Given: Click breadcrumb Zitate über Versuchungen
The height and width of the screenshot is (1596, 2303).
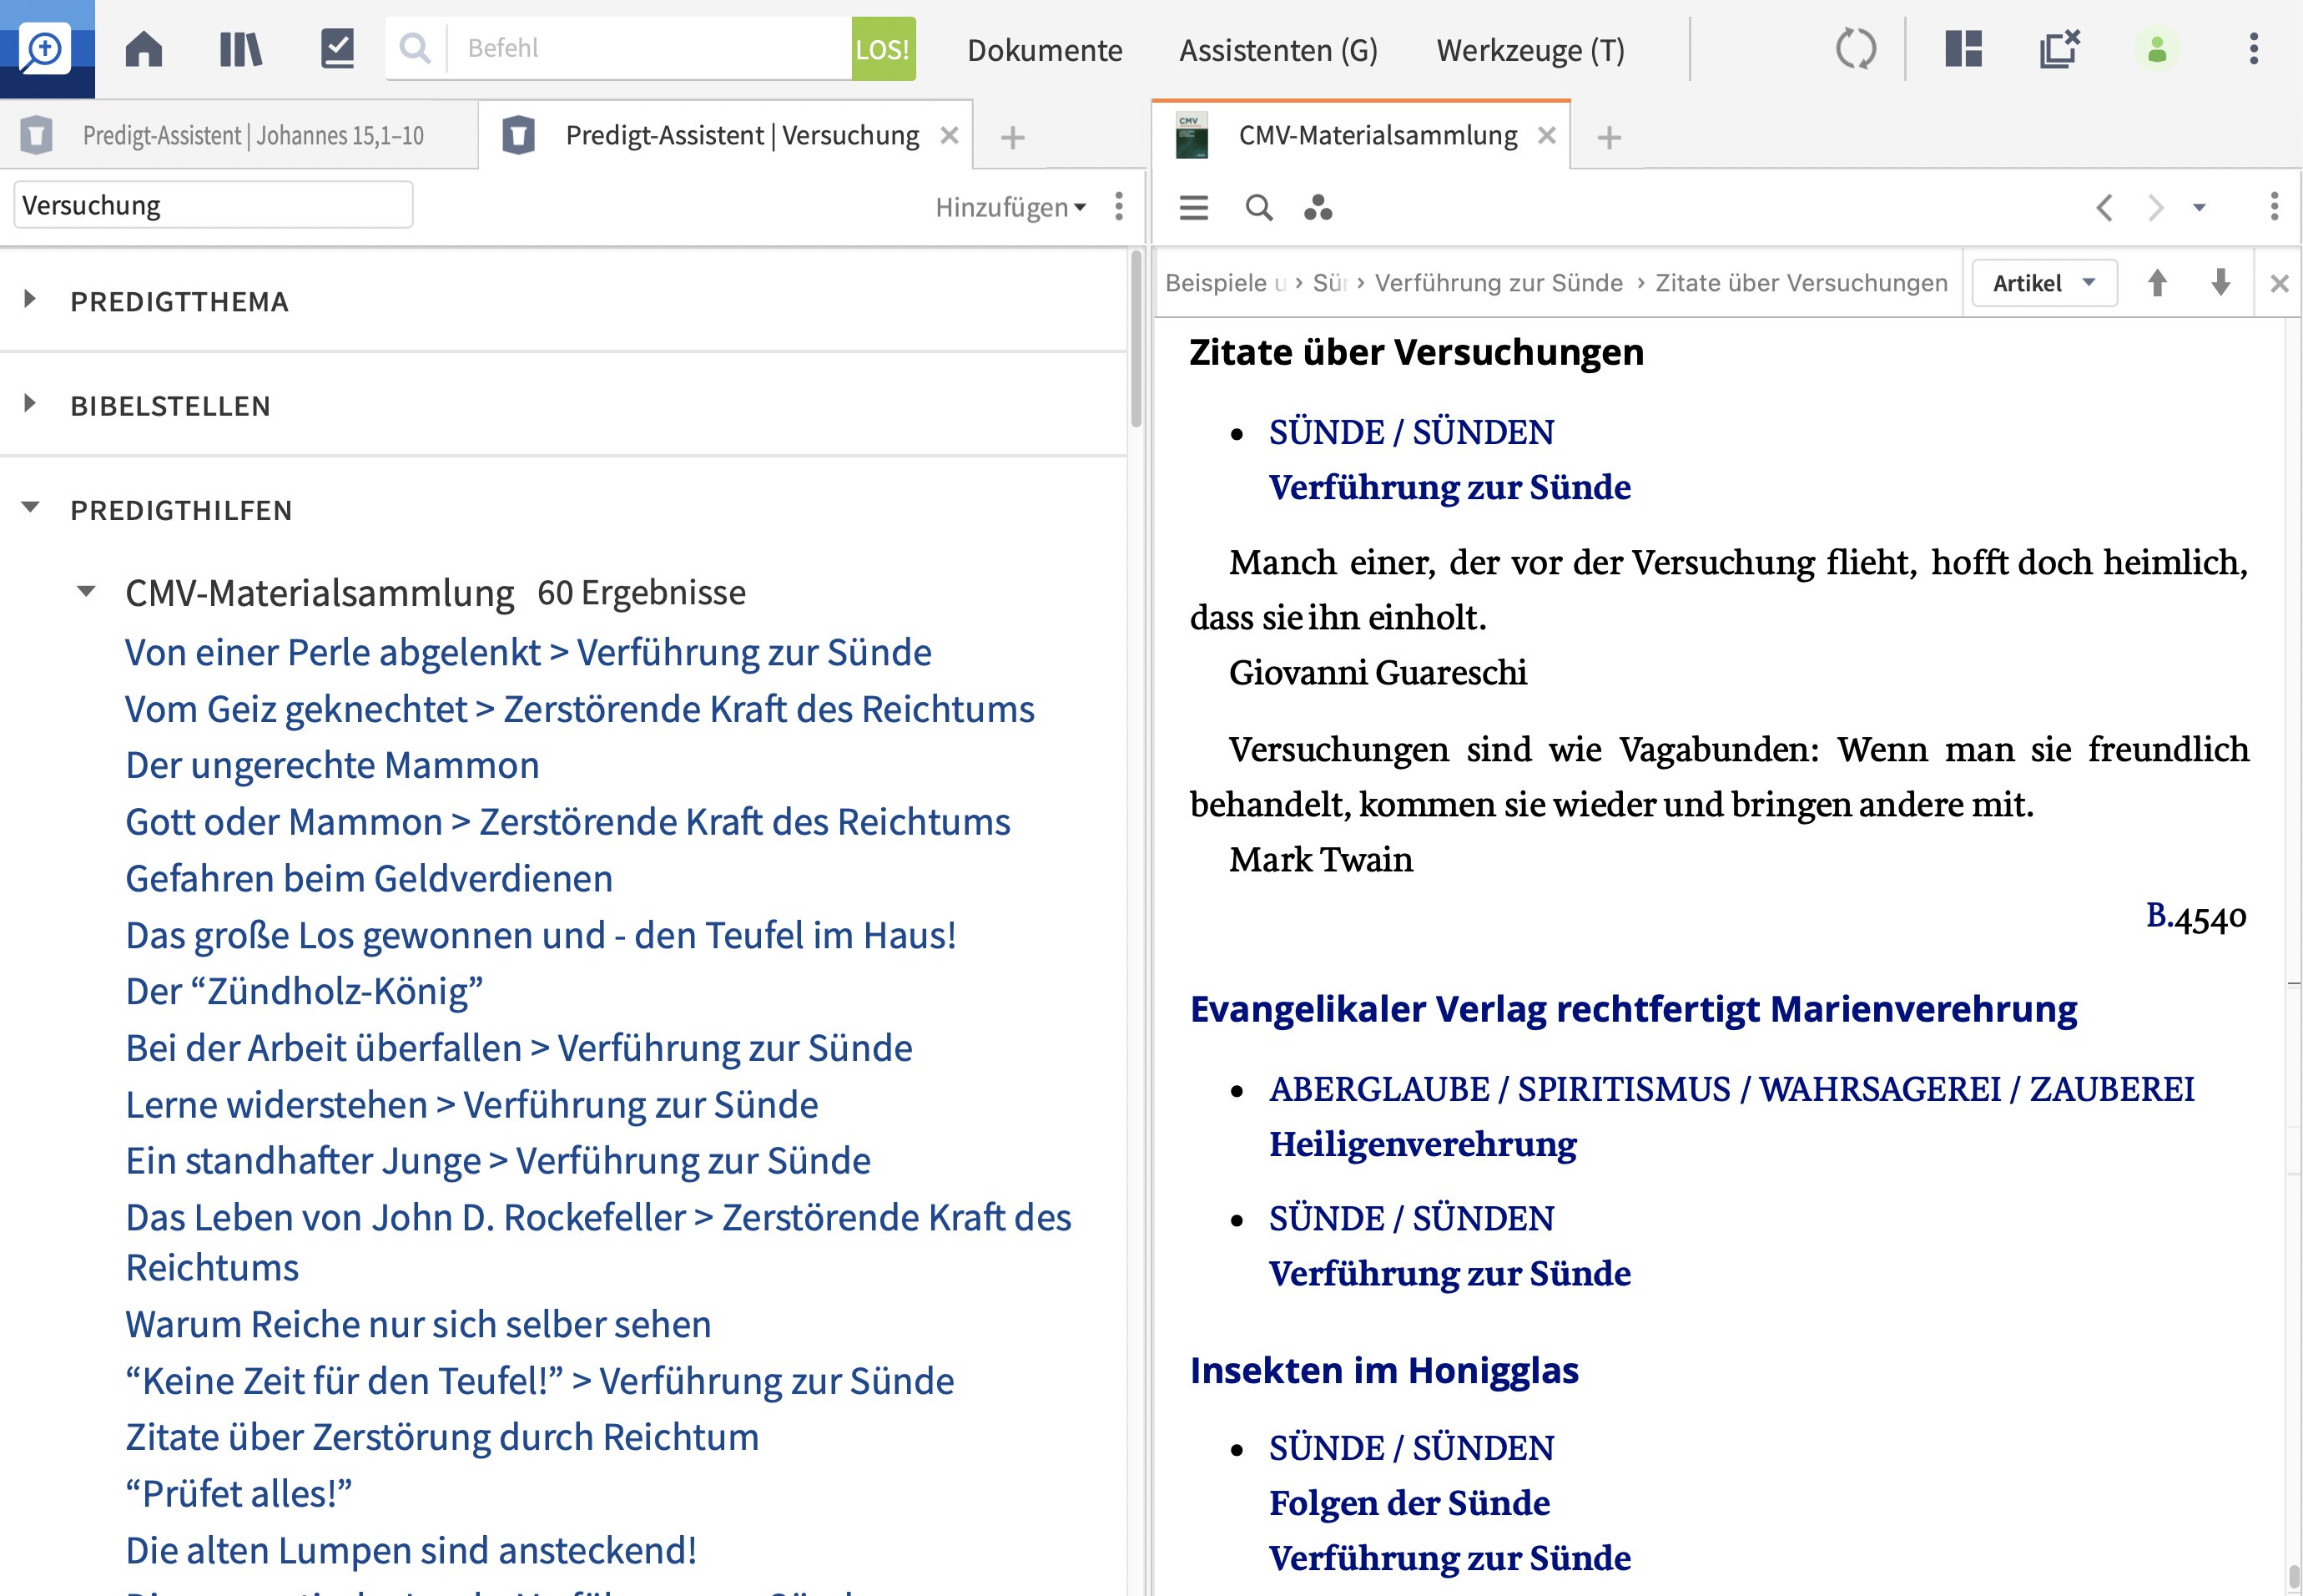Looking at the screenshot, I should [x=1802, y=283].
